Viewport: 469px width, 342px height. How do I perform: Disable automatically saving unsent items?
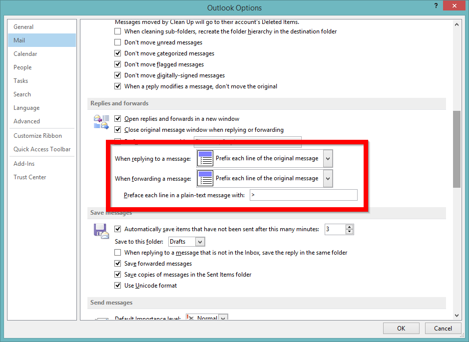(x=118, y=229)
